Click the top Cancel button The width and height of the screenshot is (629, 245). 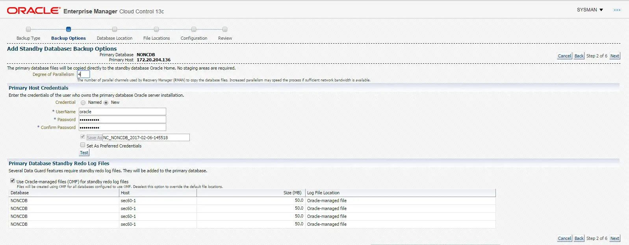pyautogui.click(x=564, y=56)
